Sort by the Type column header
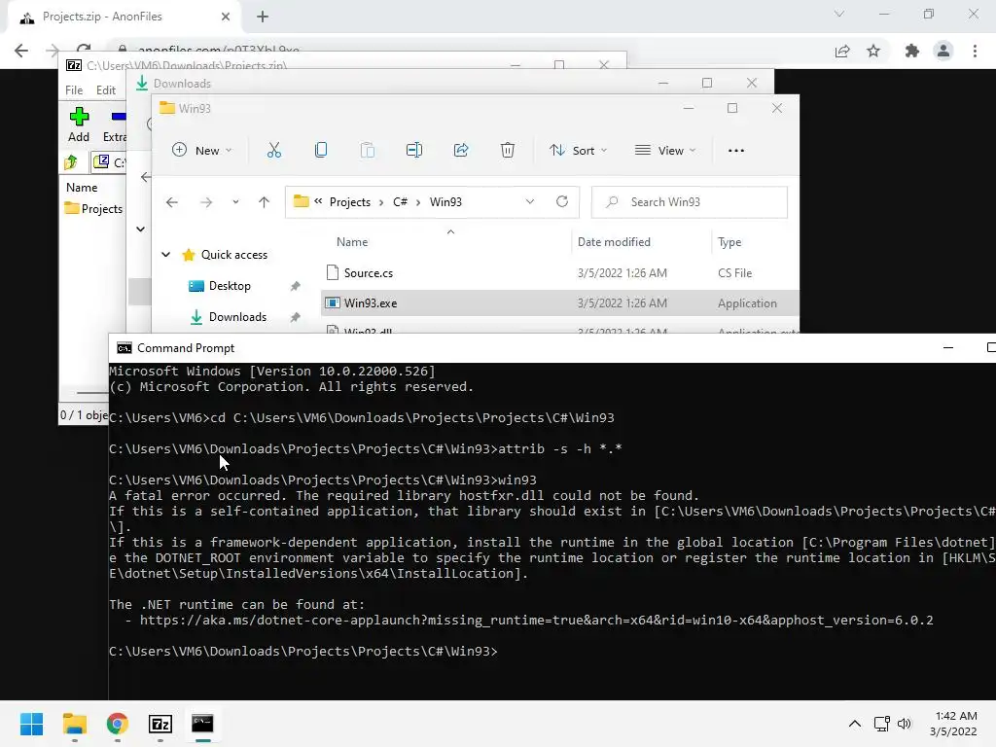 coord(729,242)
